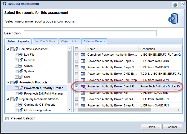Viewport: 187px width, 134px height.
Task: Expand the Object tree node
Action: pyautogui.click(x=12, y=66)
